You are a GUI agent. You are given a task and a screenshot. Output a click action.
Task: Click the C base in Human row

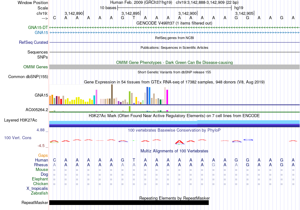tap(55, 160)
